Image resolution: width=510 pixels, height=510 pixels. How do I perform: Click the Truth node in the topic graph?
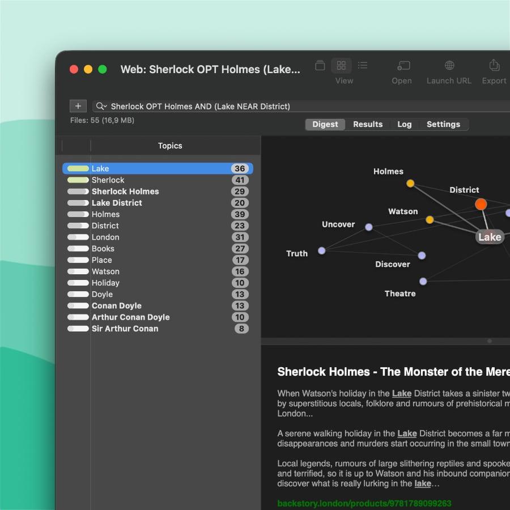(321, 250)
